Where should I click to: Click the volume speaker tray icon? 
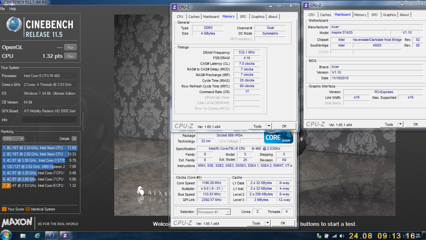[342, 236]
